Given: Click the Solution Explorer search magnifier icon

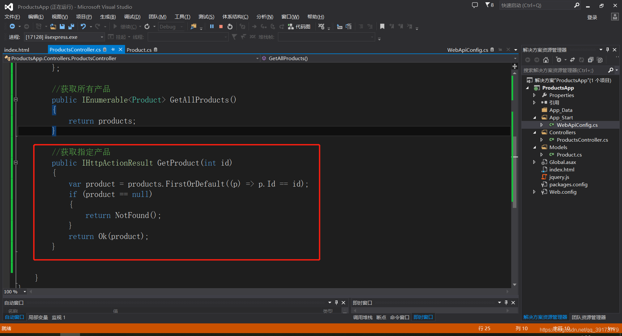Looking at the screenshot, I should (611, 70).
